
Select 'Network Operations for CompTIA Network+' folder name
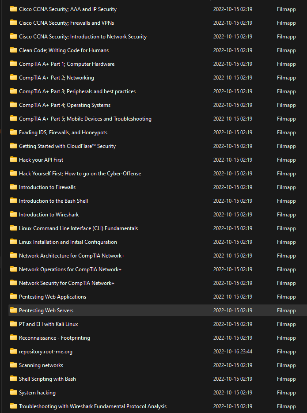pyautogui.click(x=70, y=269)
